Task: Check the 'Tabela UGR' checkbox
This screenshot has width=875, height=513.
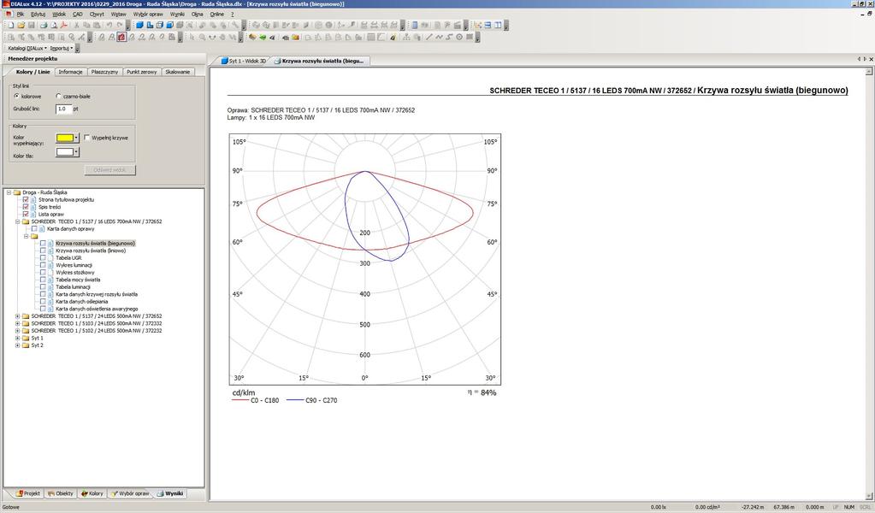Action: [43, 257]
